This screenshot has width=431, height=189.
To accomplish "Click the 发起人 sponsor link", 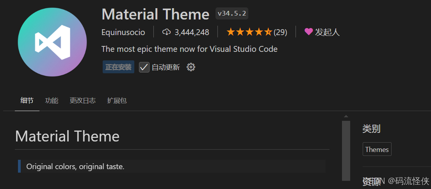I will click(x=327, y=32).
